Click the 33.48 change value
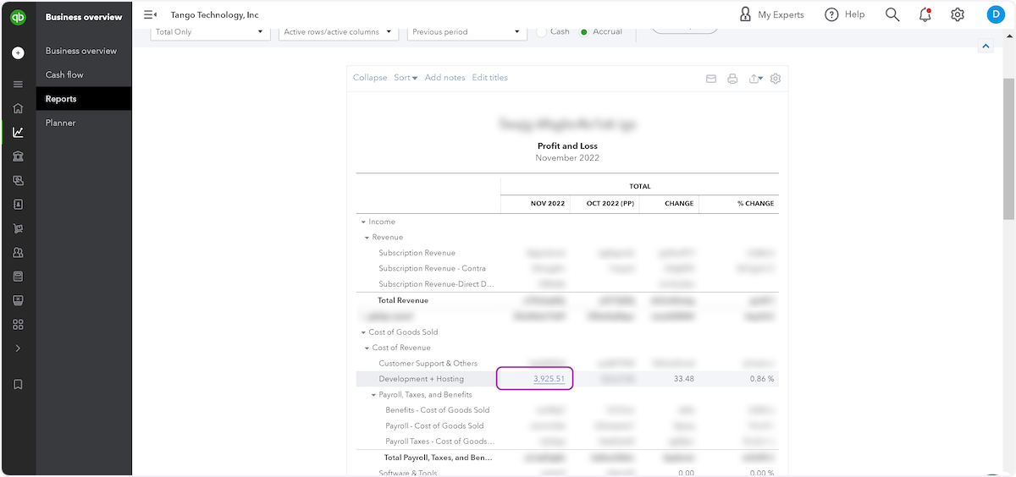The width and height of the screenshot is (1016, 477). click(684, 379)
